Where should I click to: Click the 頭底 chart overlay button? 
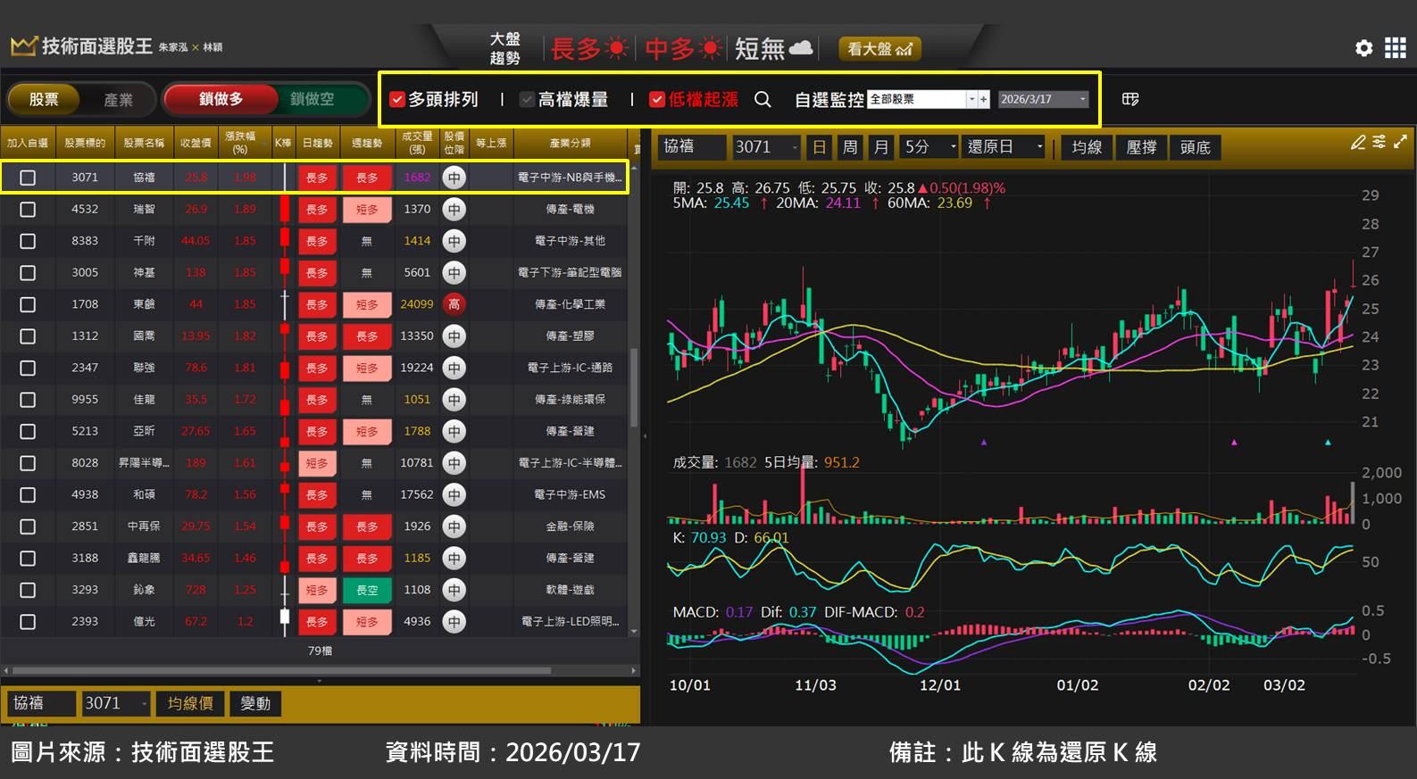pyautogui.click(x=1196, y=146)
